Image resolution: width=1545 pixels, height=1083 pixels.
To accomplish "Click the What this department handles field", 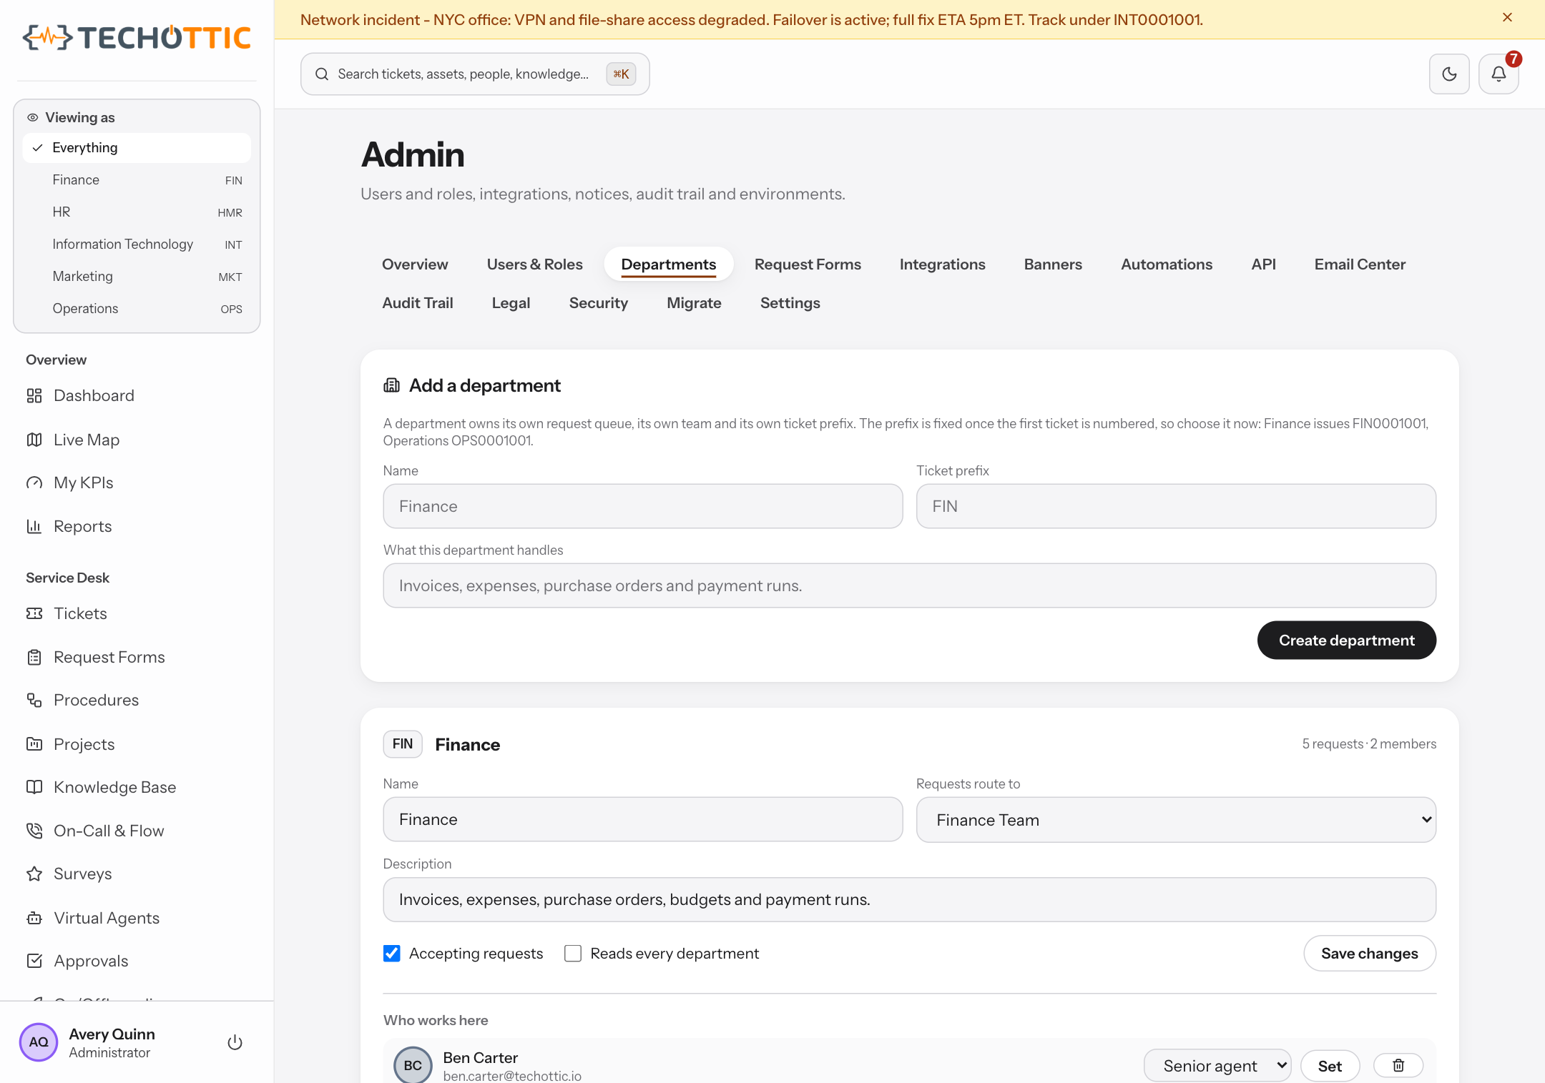I will pos(909,585).
